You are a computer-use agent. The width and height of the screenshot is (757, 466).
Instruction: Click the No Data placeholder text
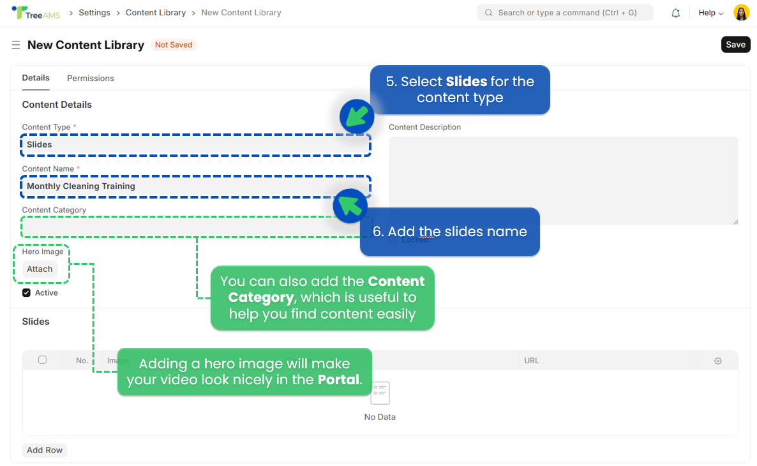coord(380,417)
